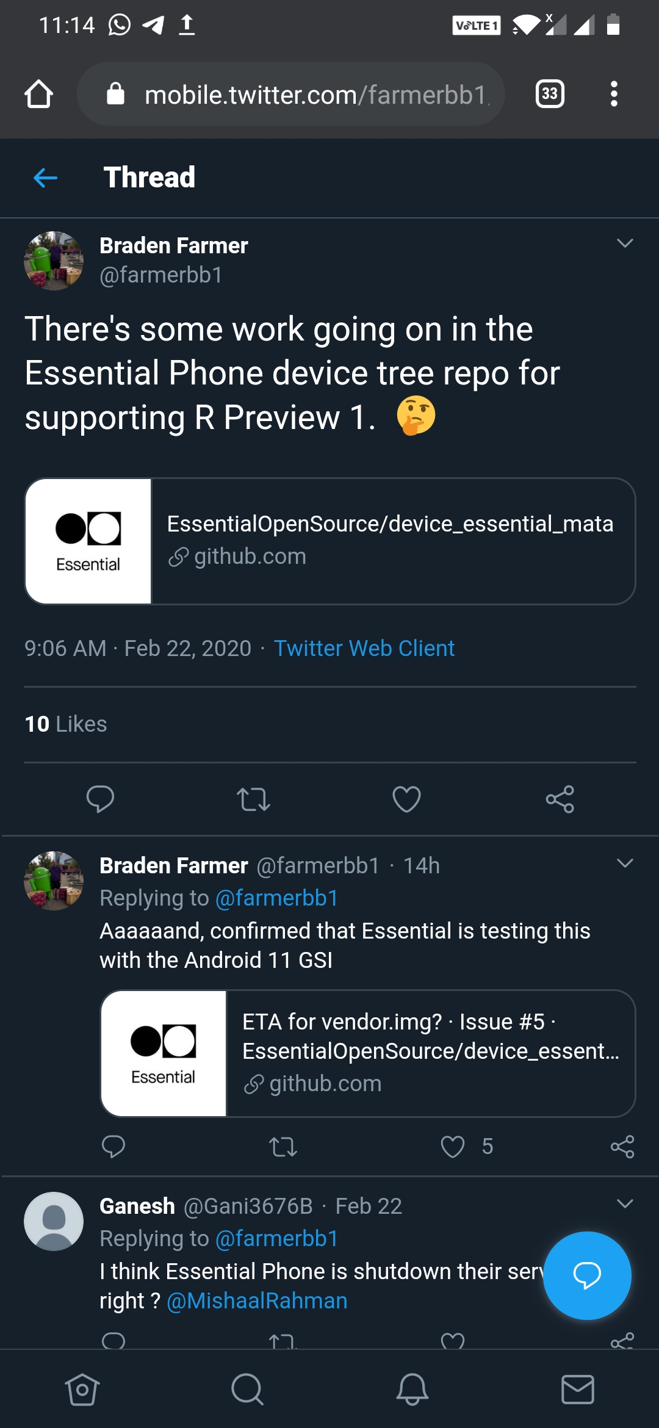The height and width of the screenshot is (1428, 659).
Task: Open Chrome's three-dot overflow menu
Action: point(614,94)
